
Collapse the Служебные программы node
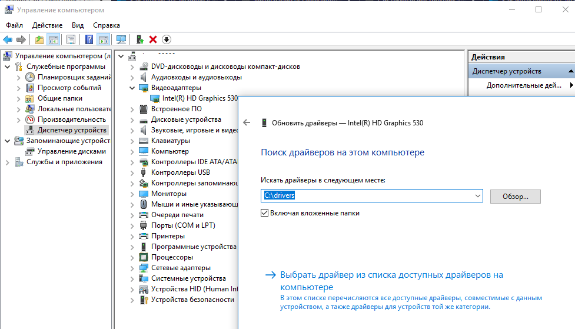[8, 67]
